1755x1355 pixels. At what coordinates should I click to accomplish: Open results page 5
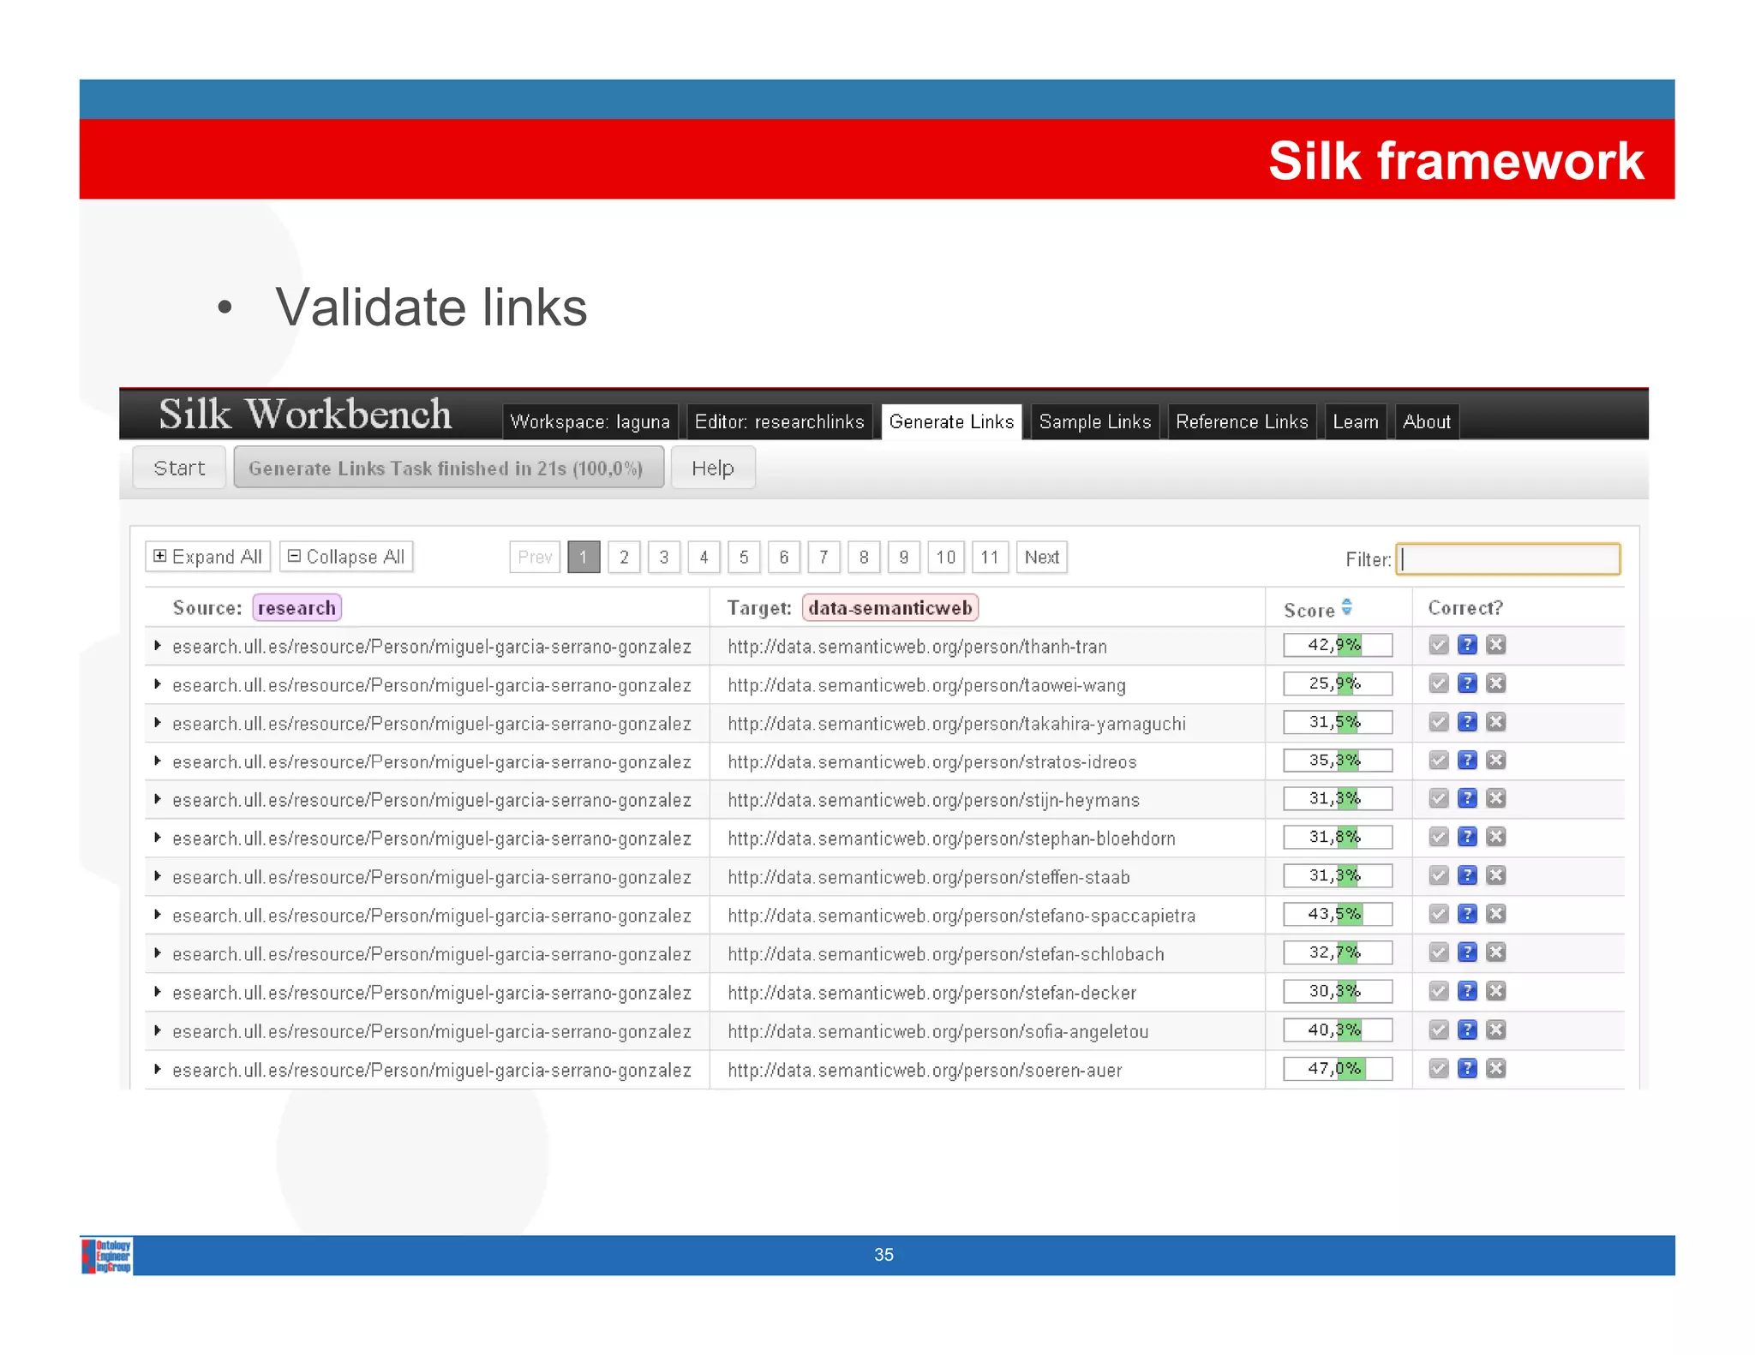click(744, 557)
